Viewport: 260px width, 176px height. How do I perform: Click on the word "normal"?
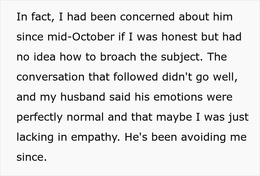(x=85, y=117)
